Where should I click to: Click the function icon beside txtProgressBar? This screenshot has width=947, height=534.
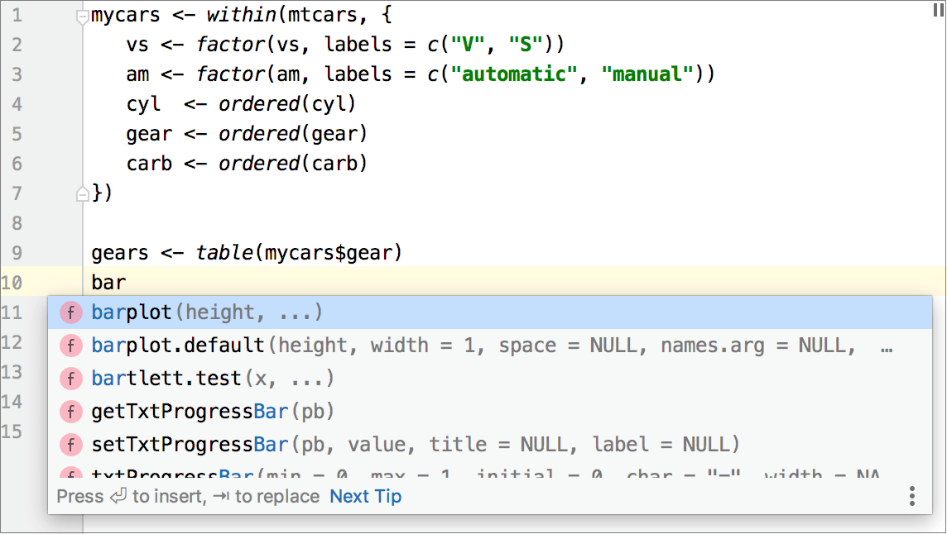coord(70,472)
